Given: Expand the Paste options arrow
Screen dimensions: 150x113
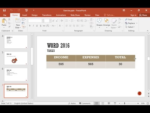Looking at the screenshot, I should pyautogui.click(x=4, y=28).
